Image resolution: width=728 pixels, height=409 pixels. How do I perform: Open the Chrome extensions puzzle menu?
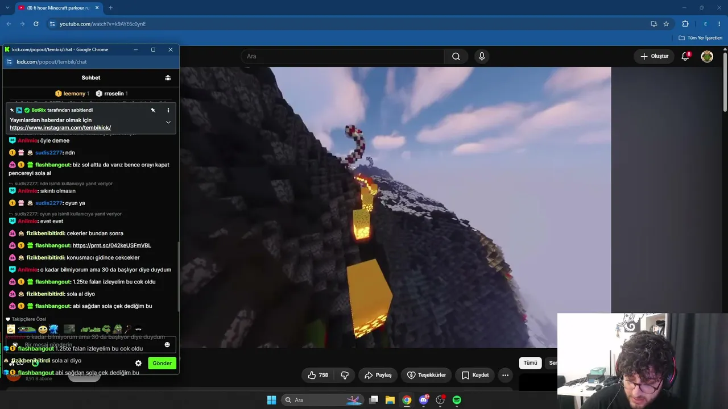click(x=685, y=24)
